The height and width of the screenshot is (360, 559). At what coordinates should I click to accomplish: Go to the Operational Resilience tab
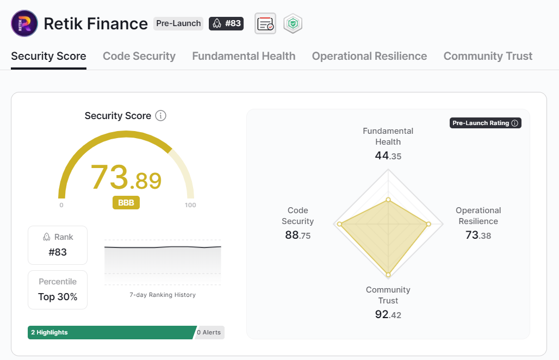click(x=369, y=57)
